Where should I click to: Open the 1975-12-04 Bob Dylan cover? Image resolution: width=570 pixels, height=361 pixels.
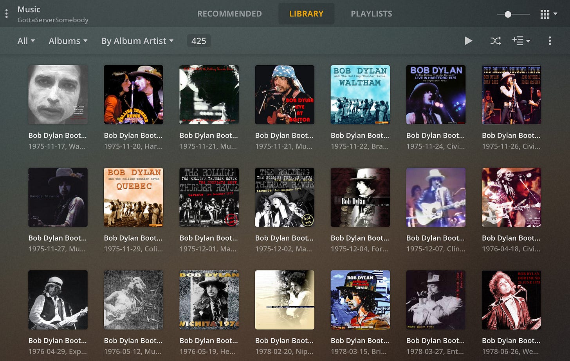point(360,197)
